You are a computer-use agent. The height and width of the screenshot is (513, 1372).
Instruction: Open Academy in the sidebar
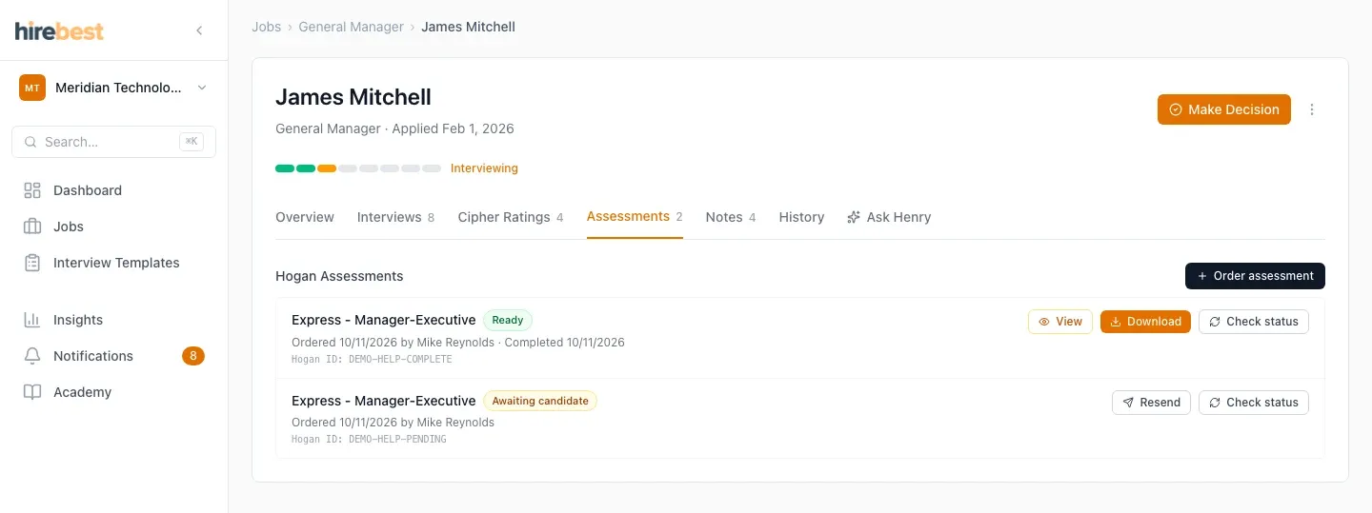click(x=113, y=392)
